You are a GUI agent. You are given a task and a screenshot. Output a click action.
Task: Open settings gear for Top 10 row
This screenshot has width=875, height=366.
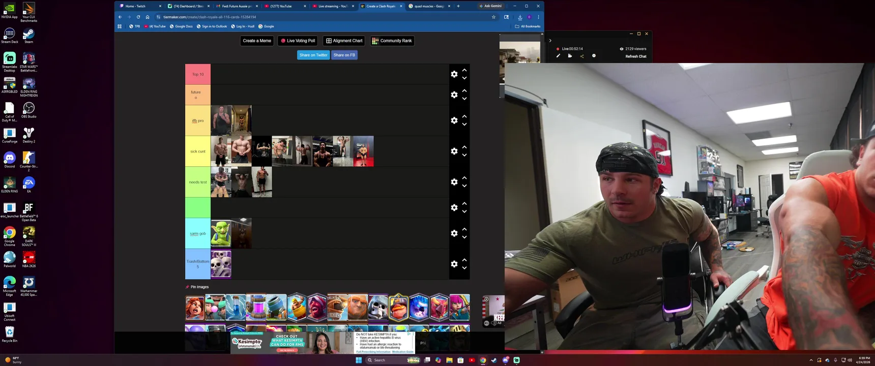click(x=454, y=74)
